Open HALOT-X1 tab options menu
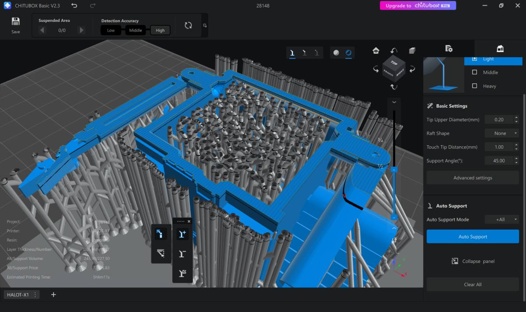 pyautogui.click(x=35, y=294)
